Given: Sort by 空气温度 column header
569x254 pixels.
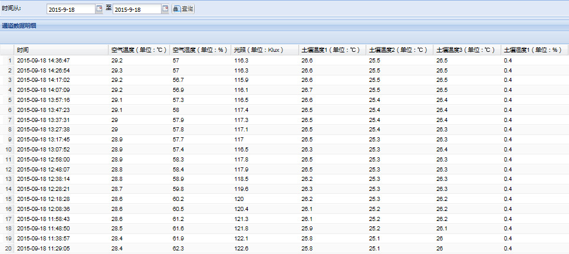Looking at the screenshot, I should (138, 50).
